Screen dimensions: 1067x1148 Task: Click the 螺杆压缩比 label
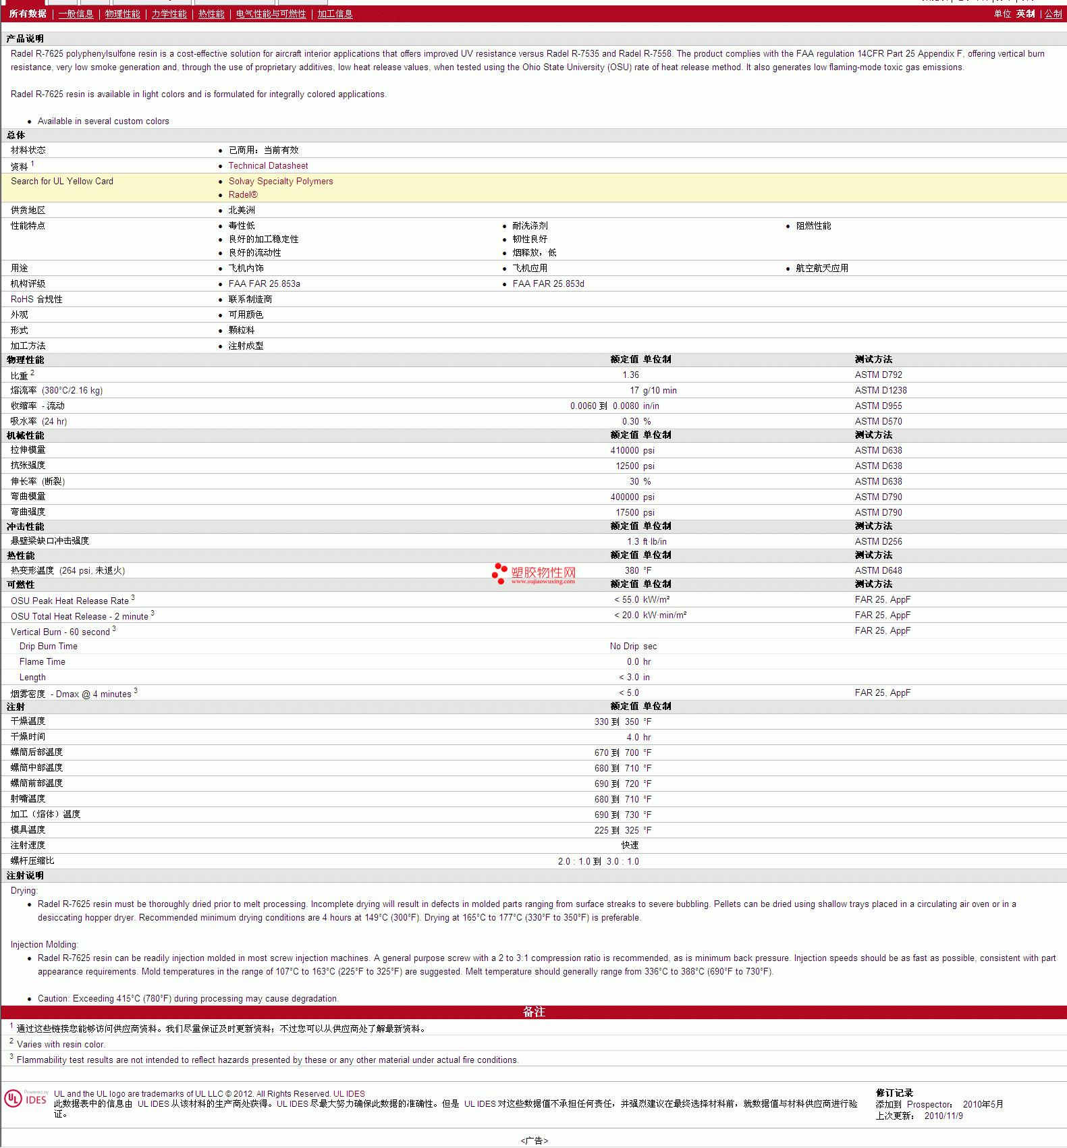pos(32,861)
